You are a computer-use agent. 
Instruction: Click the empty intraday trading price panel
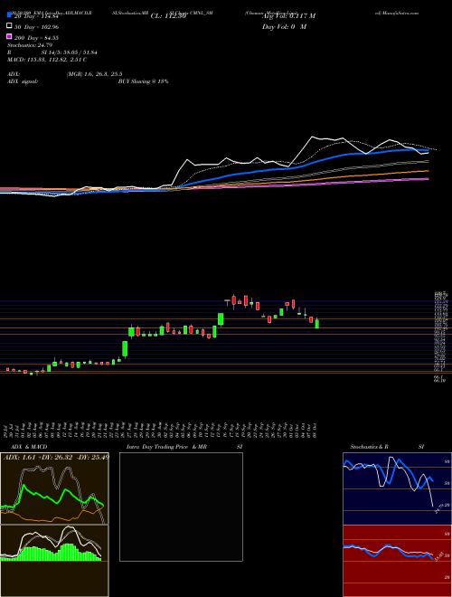[x=181, y=507]
